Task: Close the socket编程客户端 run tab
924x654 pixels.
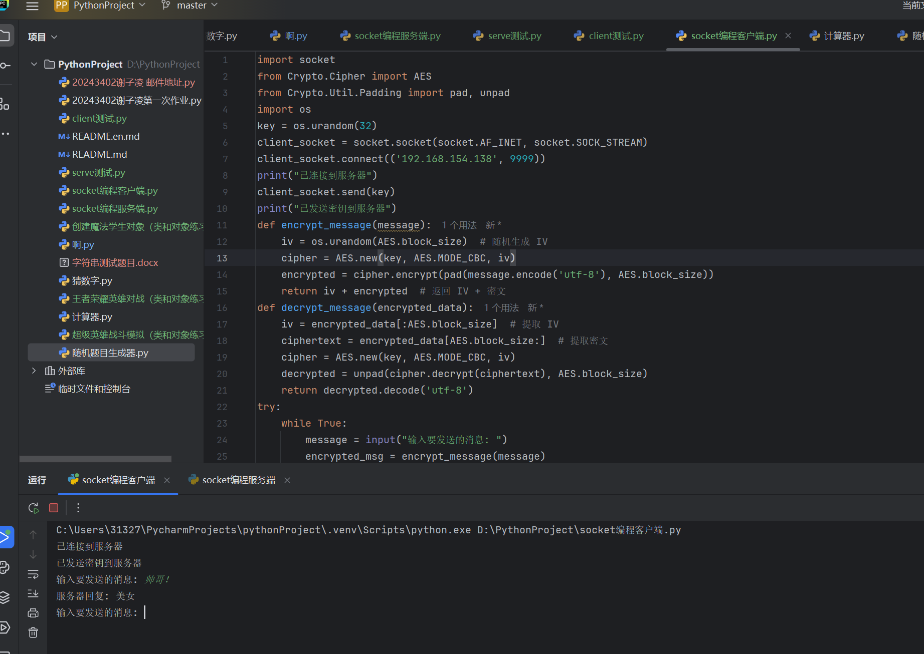Action: 167,480
